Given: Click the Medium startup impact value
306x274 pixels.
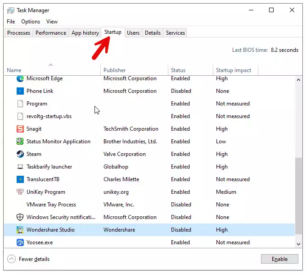Looking at the screenshot, I should pyautogui.click(x=226, y=192).
